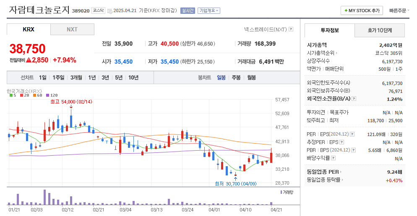Select the 호가10단계 tab
The height and width of the screenshot is (216, 417).
tap(380, 31)
